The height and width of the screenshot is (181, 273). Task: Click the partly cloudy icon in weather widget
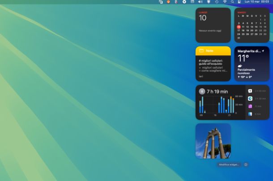(x=240, y=66)
